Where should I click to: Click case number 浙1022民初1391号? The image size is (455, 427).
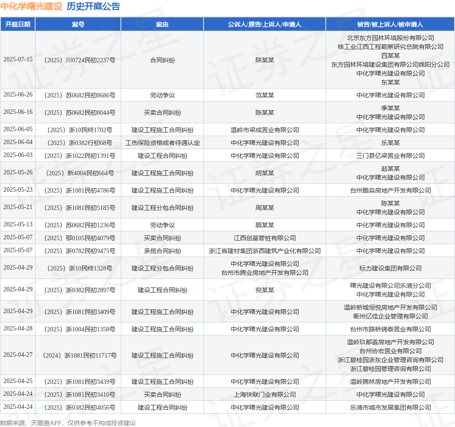point(80,156)
